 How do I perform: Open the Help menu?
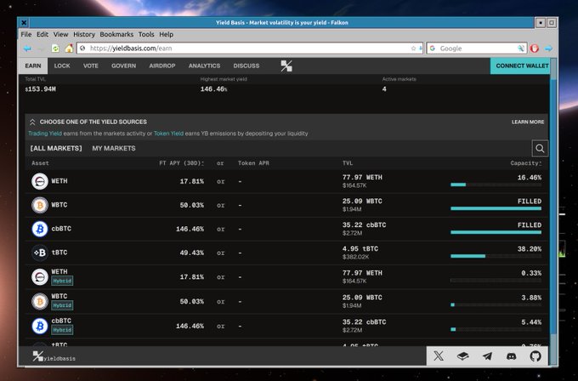tap(167, 34)
